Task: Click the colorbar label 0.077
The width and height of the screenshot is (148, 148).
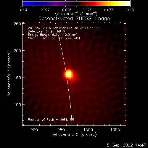Action: [x=109, y=10]
